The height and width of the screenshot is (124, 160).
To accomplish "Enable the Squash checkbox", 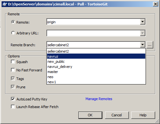I will (x=13, y=62).
